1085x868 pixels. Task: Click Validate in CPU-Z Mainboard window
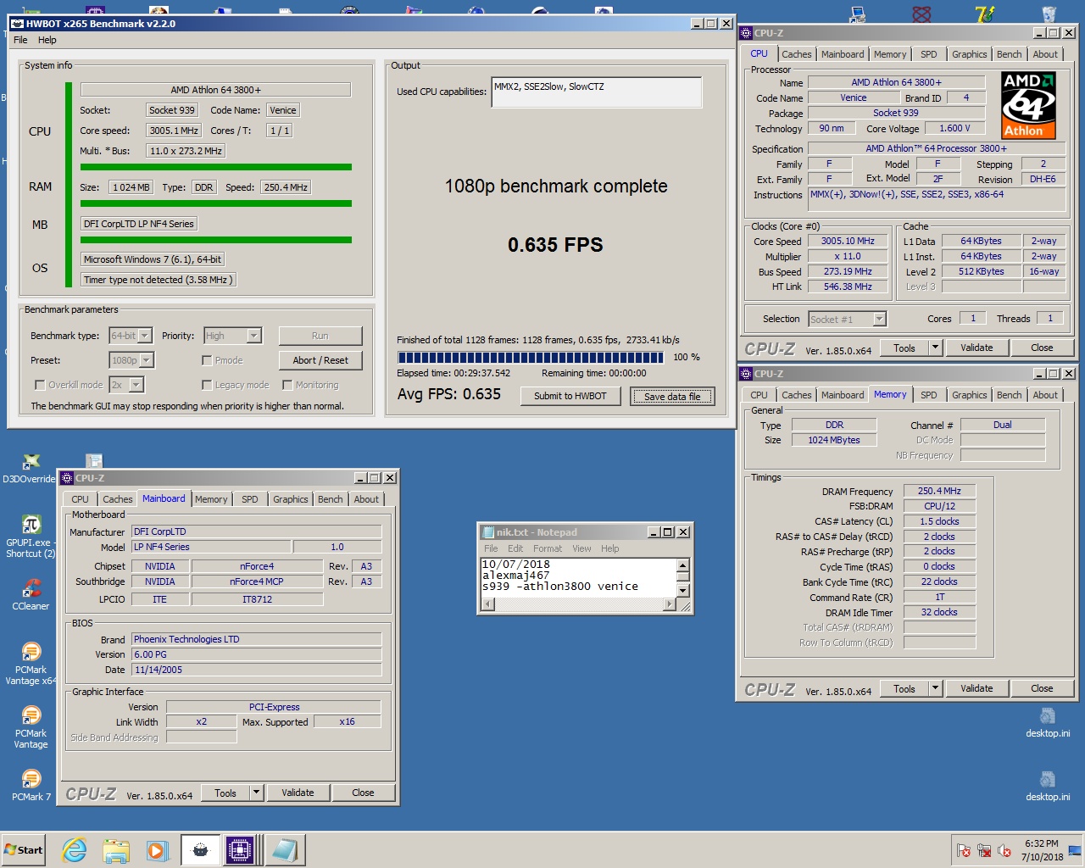pyautogui.click(x=298, y=793)
